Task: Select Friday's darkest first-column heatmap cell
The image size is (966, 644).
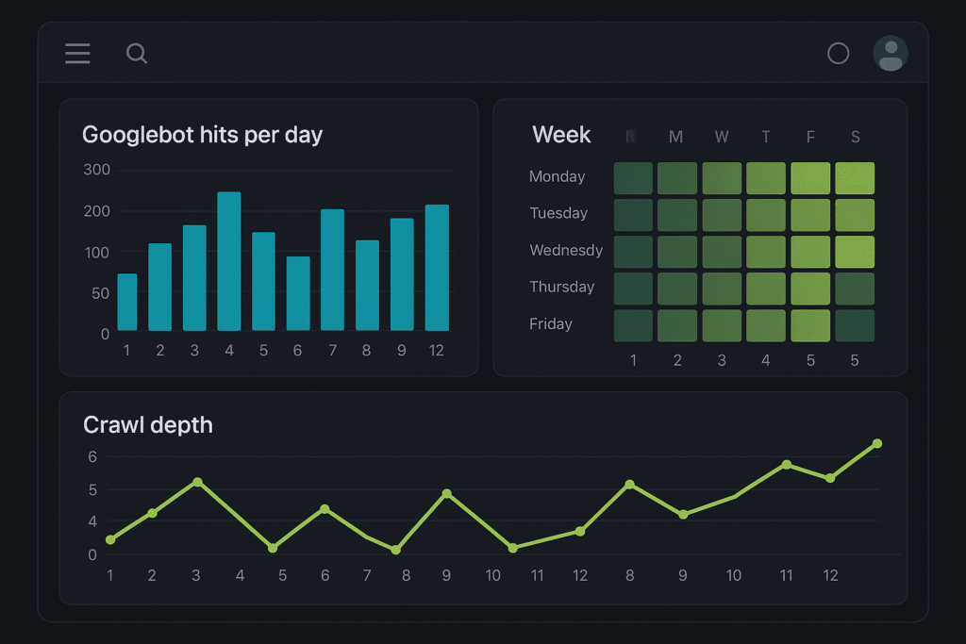Action: coord(633,325)
